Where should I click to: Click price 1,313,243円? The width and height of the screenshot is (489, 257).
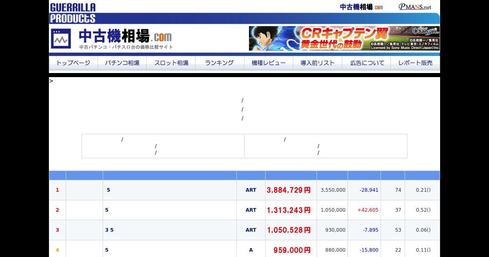click(x=289, y=210)
